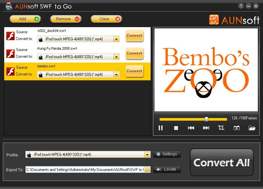263x189 pixels.
Task: Click the Export To path field
Action: tap(84, 169)
